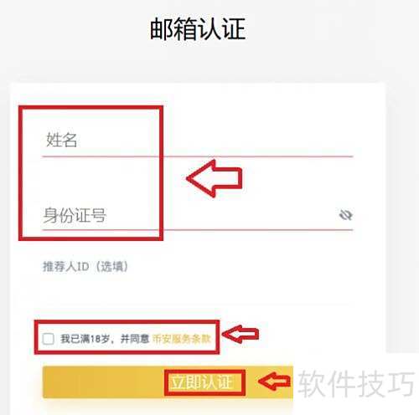
Task: Click the grey vertical strip at right edge
Action: [x=402, y=218]
